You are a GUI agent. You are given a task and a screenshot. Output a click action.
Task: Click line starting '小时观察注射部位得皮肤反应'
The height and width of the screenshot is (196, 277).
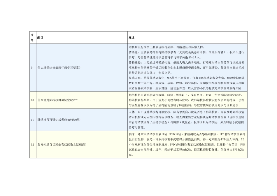coord(187,145)
